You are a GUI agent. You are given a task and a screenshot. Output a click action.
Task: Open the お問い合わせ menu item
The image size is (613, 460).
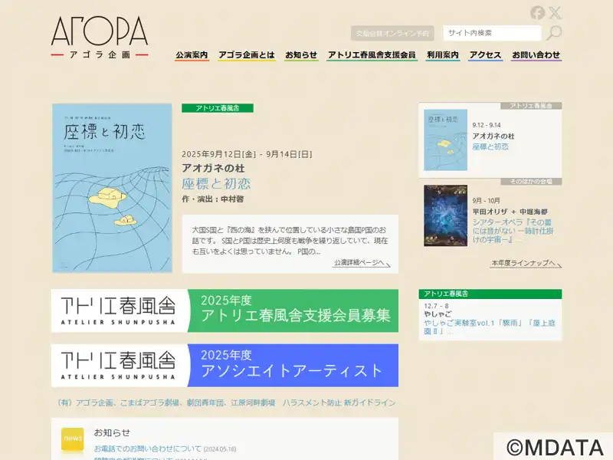pos(536,55)
